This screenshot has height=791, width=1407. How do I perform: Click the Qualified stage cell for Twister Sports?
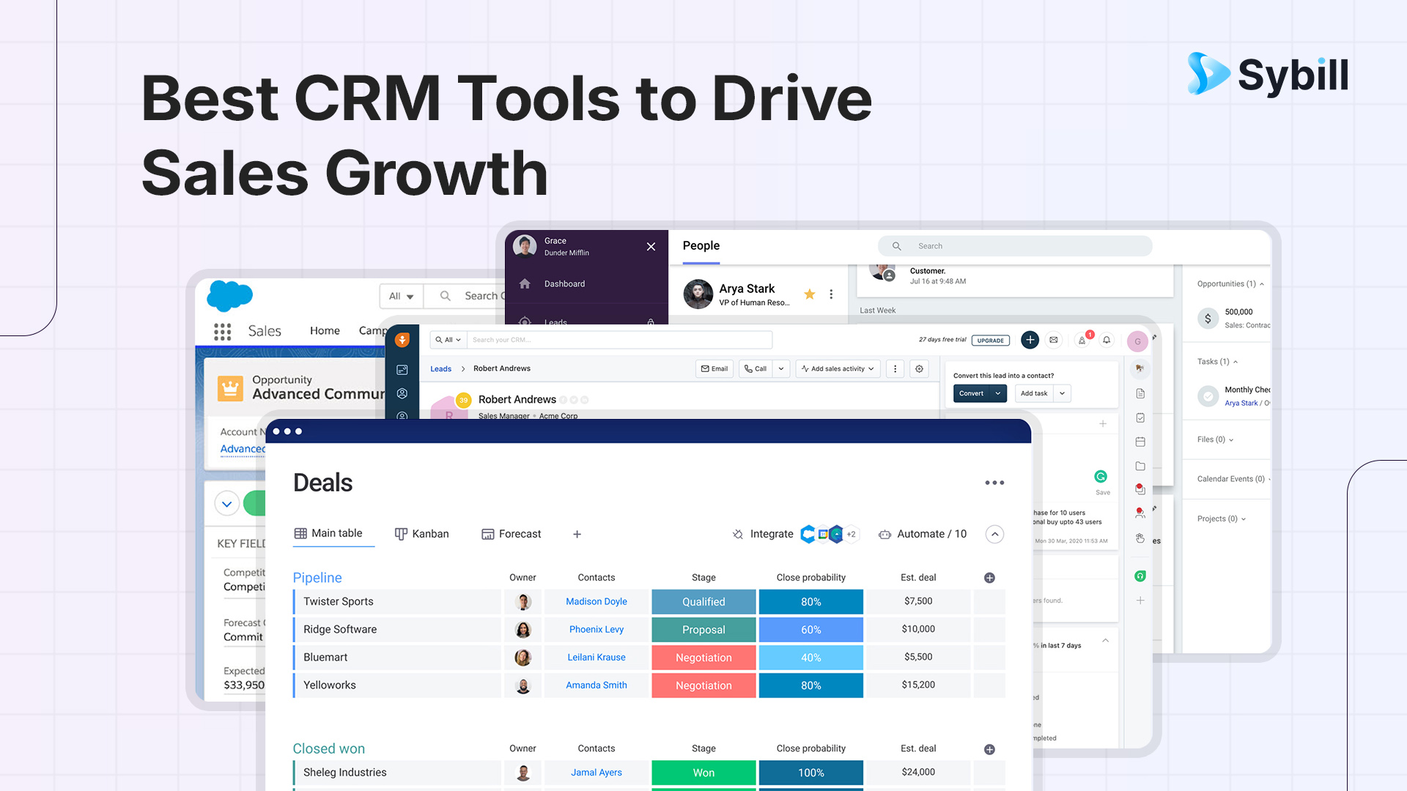[x=703, y=602]
